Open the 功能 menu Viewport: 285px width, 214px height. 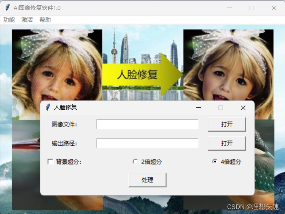pyautogui.click(x=9, y=20)
